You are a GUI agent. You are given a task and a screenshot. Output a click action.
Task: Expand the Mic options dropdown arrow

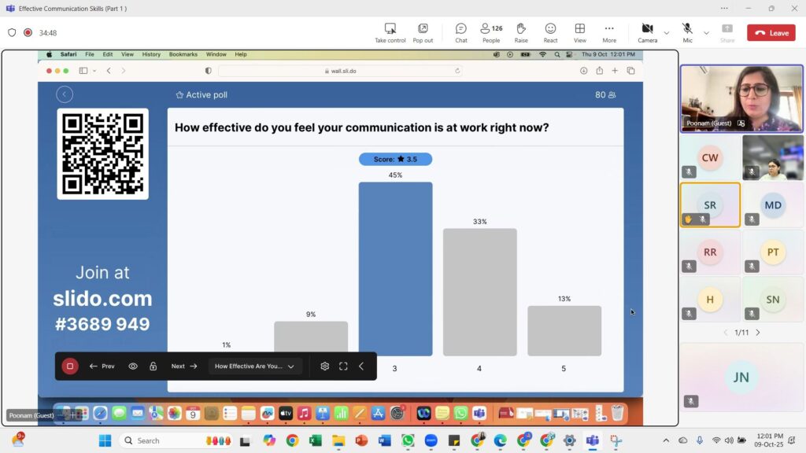pos(706,33)
